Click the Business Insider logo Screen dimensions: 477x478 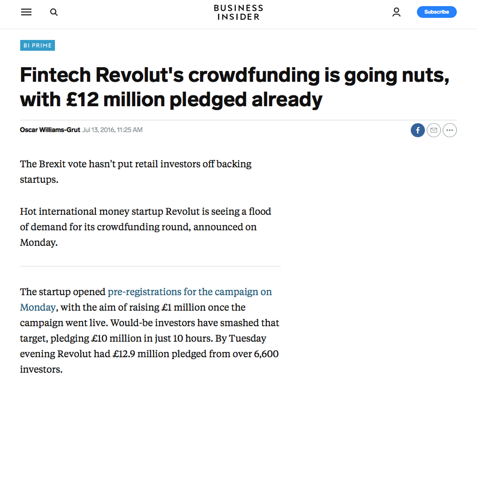coord(238,12)
